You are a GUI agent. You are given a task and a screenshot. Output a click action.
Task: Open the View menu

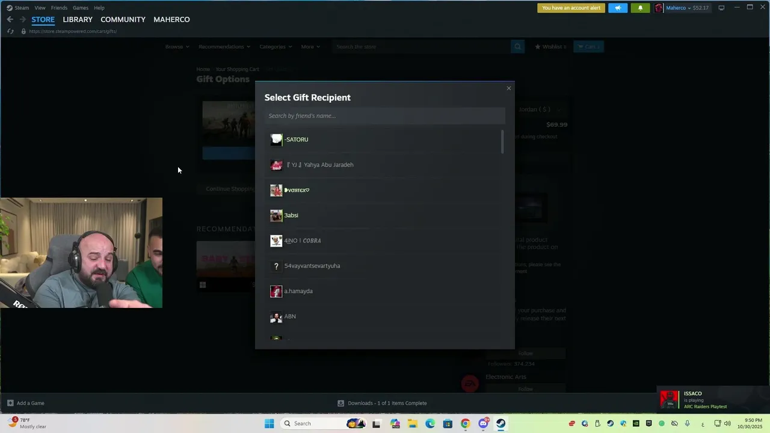coord(40,8)
